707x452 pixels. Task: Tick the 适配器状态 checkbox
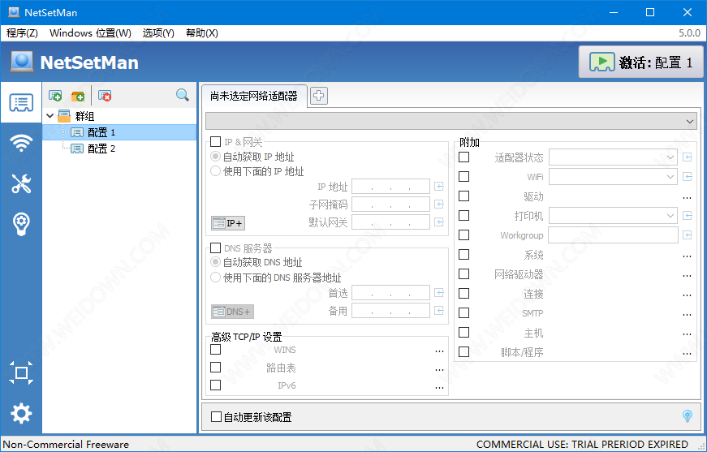point(464,157)
